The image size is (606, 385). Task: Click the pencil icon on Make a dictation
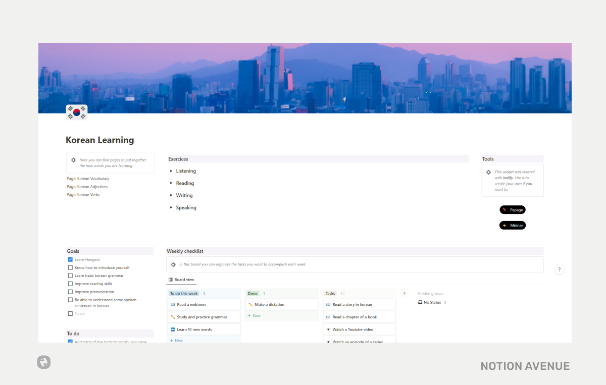pyautogui.click(x=250, y=304)
